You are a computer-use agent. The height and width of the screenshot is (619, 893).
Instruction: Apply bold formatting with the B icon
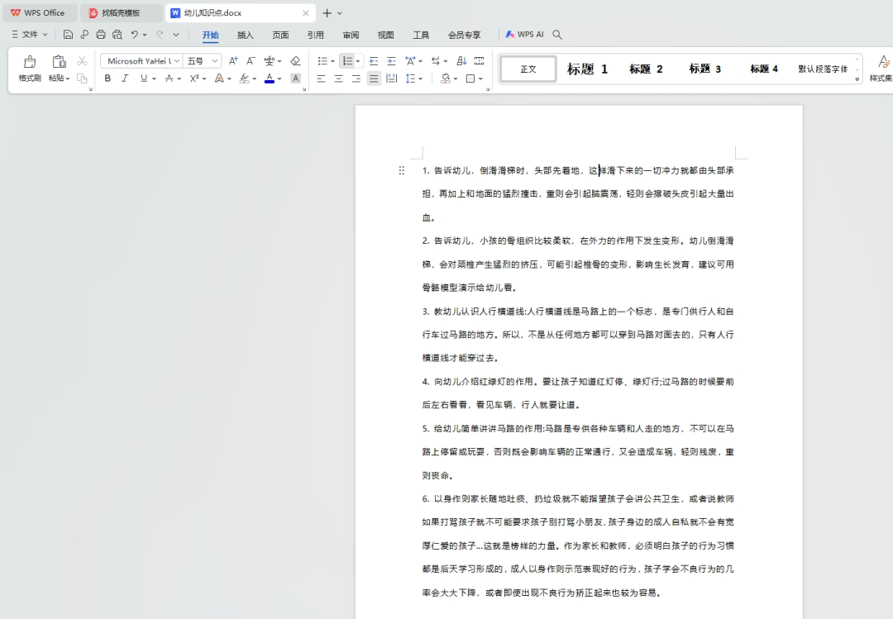point(107,78)
